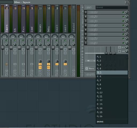This screenshot has height=128, width=137.
Task: Choose FL 8 from the input list
Action: (112, 84)
